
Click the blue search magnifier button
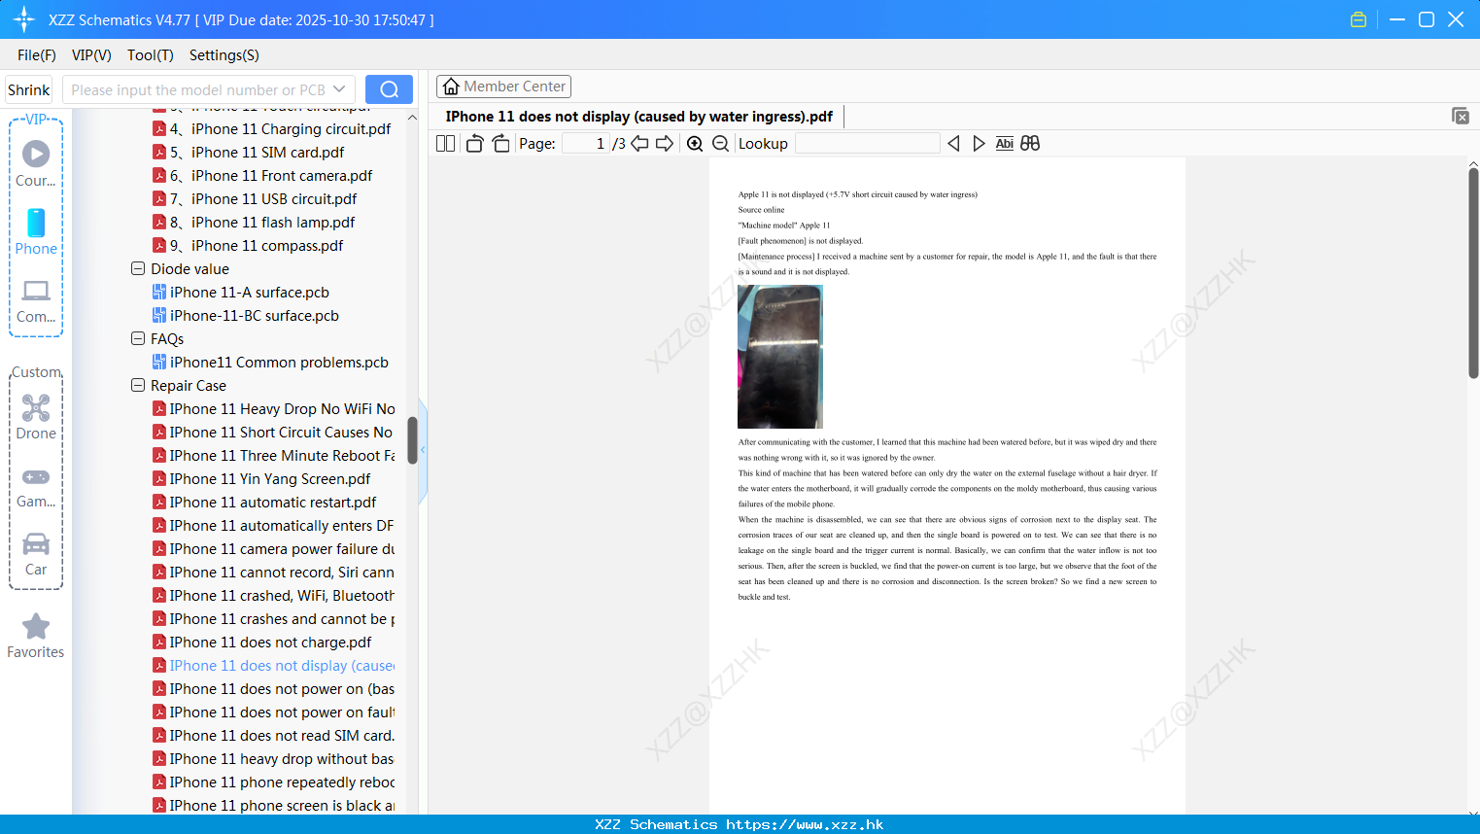click(x=389, y=89)
